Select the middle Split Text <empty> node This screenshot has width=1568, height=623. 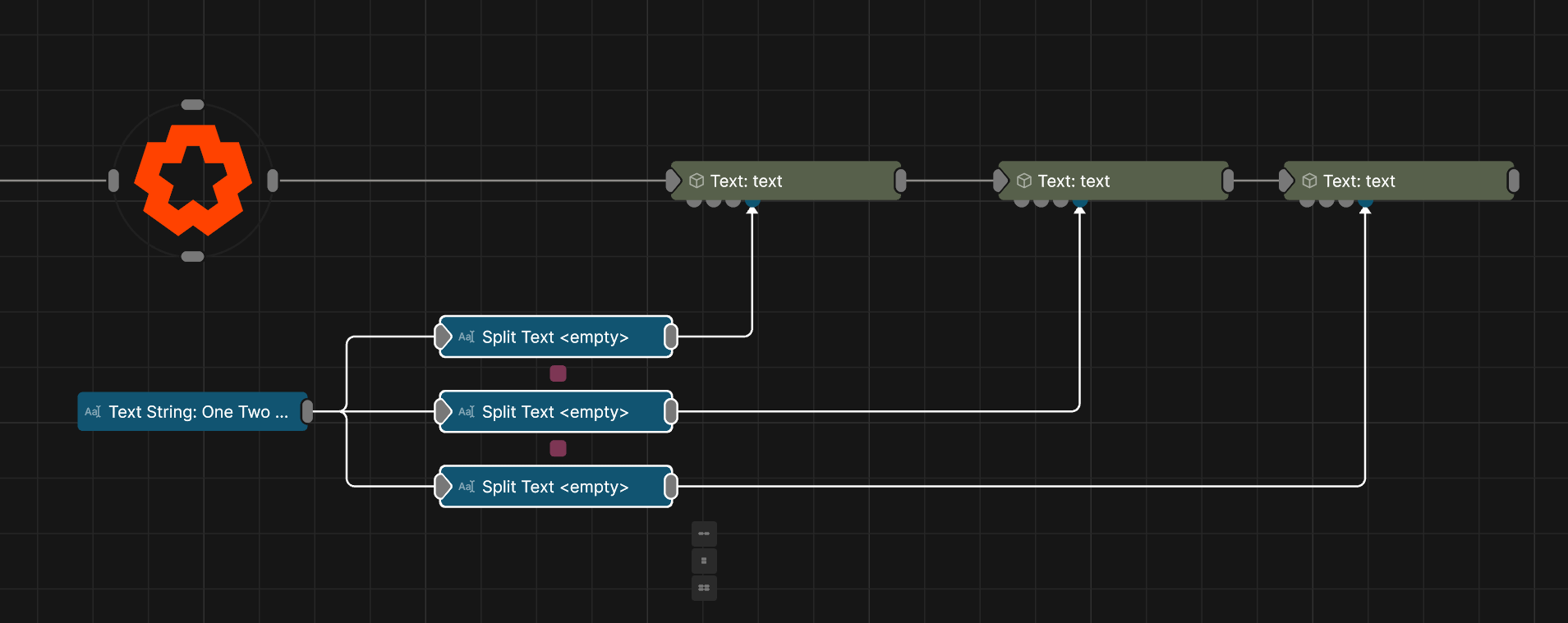555,411
